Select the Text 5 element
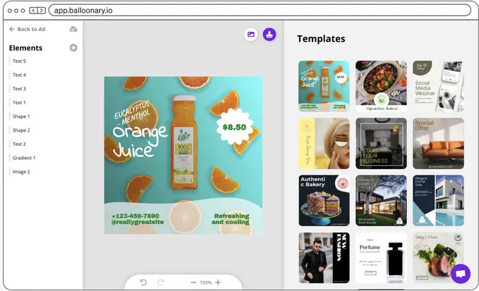Image resolution: width=479 pixels, height=291 pixels. [x=19, y=61]
